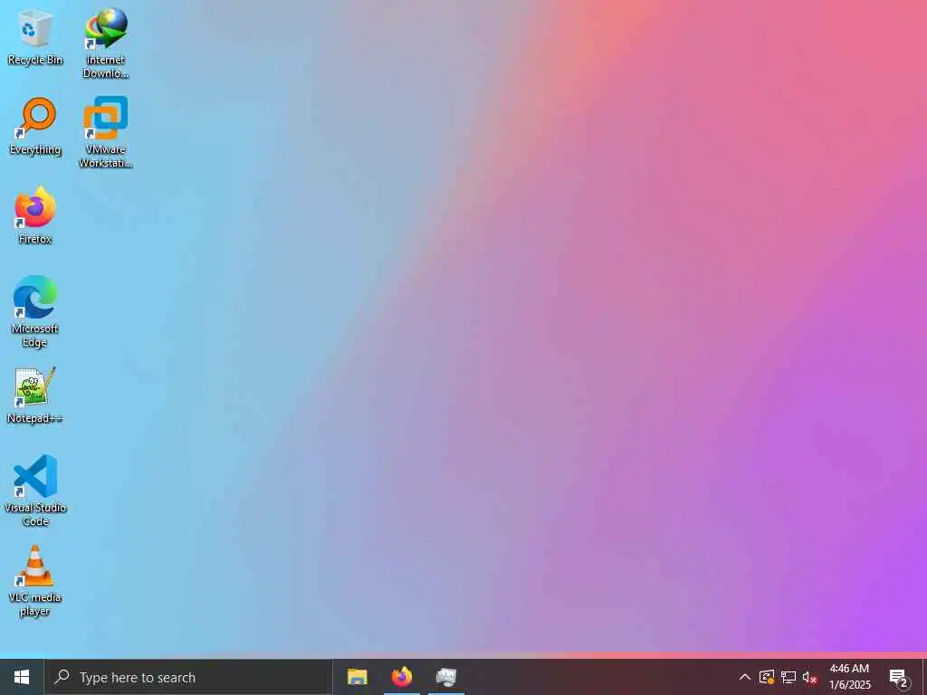This screenshot has height=695, width=927.
Task: Click the Type here to search box
Action: tap(188, 677)
